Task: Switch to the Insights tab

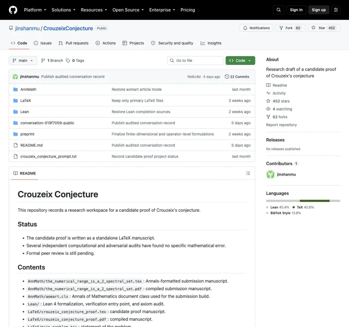Action: tap(211, 43)
